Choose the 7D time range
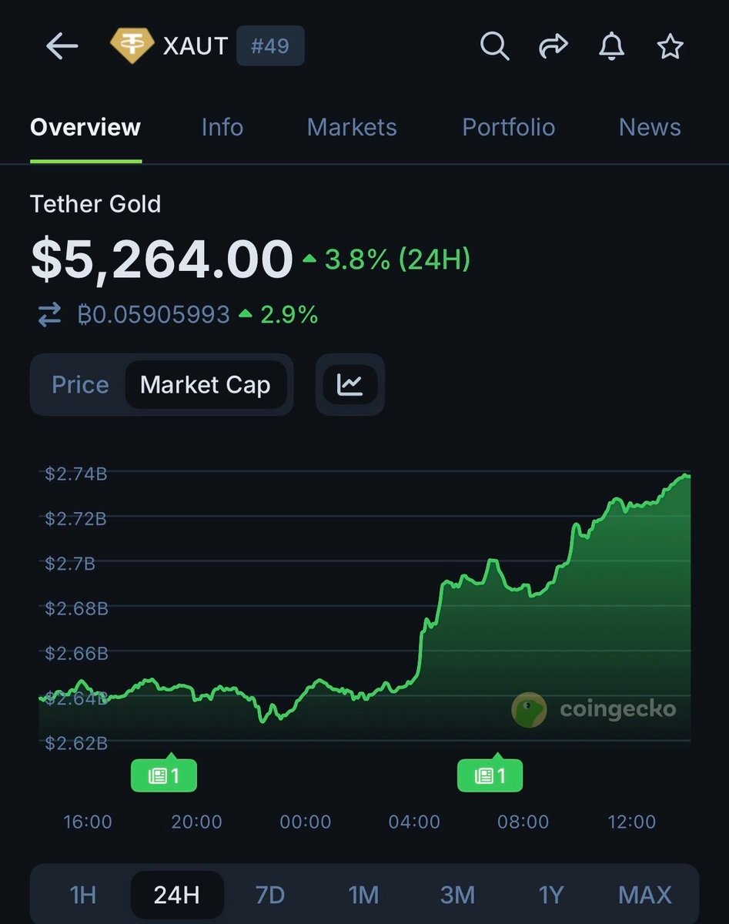 click(x=270, y=895)
